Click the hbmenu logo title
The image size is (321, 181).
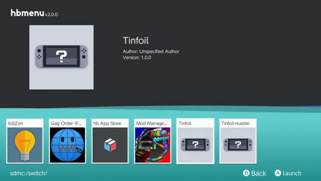point(27,13)
